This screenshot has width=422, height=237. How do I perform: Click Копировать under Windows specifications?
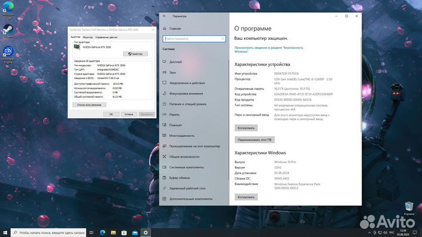coord(246,197)
